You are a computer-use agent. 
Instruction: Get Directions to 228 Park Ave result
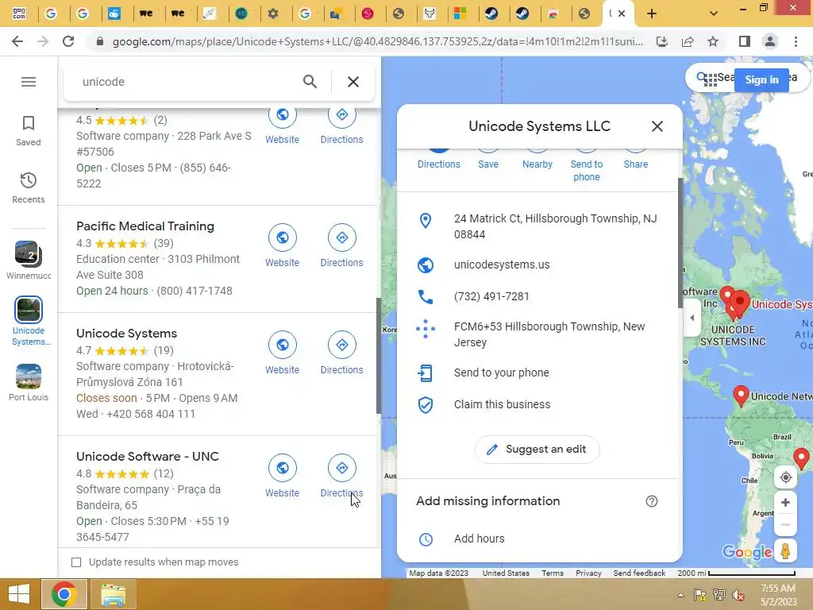[x=341, y=125]
